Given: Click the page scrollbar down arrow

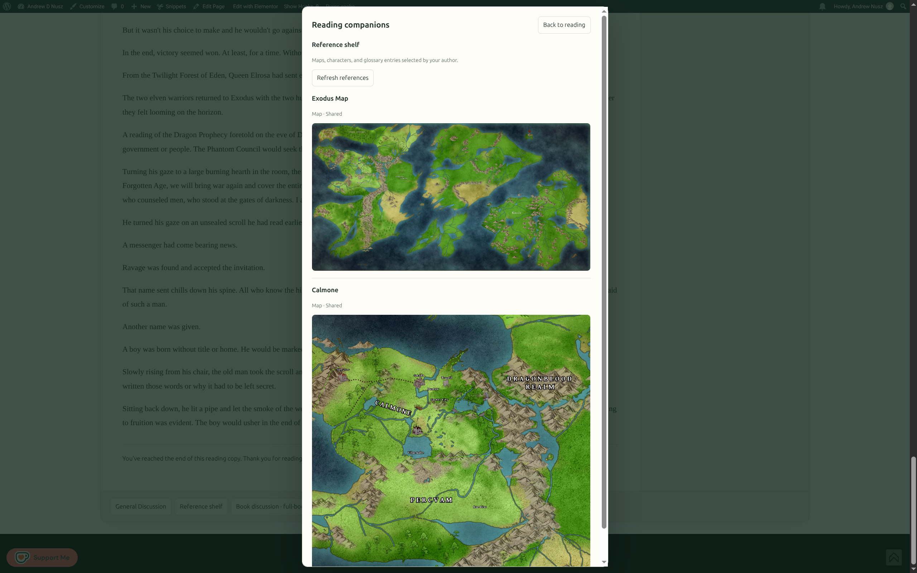Looking at the screenshot, I should point(913,569).
